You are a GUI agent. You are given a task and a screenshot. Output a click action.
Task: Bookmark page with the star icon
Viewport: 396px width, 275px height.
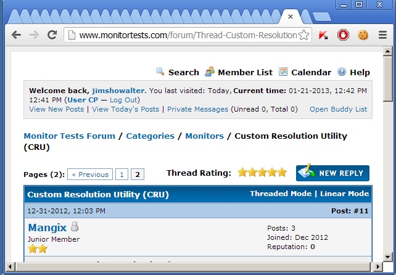click(303, 35)
